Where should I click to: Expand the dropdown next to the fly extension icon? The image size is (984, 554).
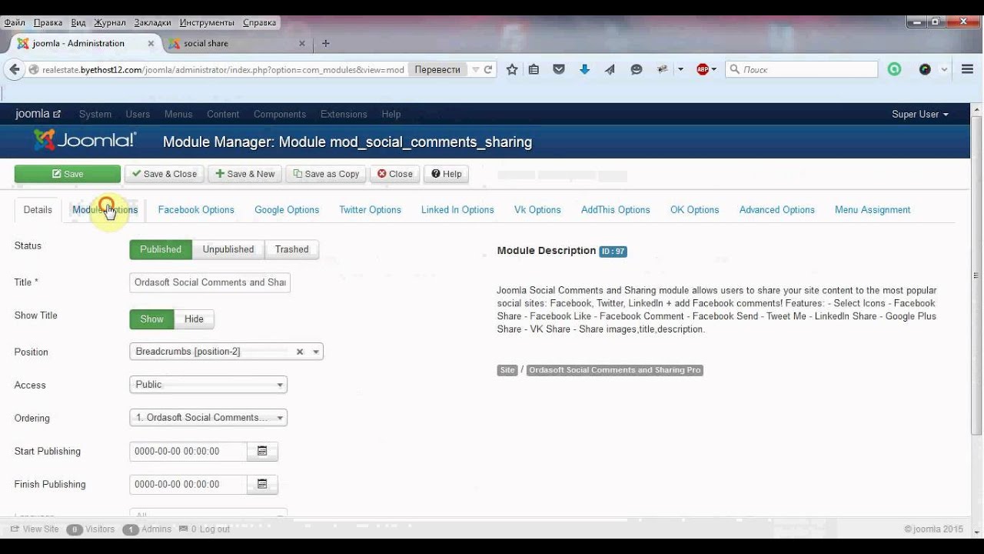pos(680,69)
